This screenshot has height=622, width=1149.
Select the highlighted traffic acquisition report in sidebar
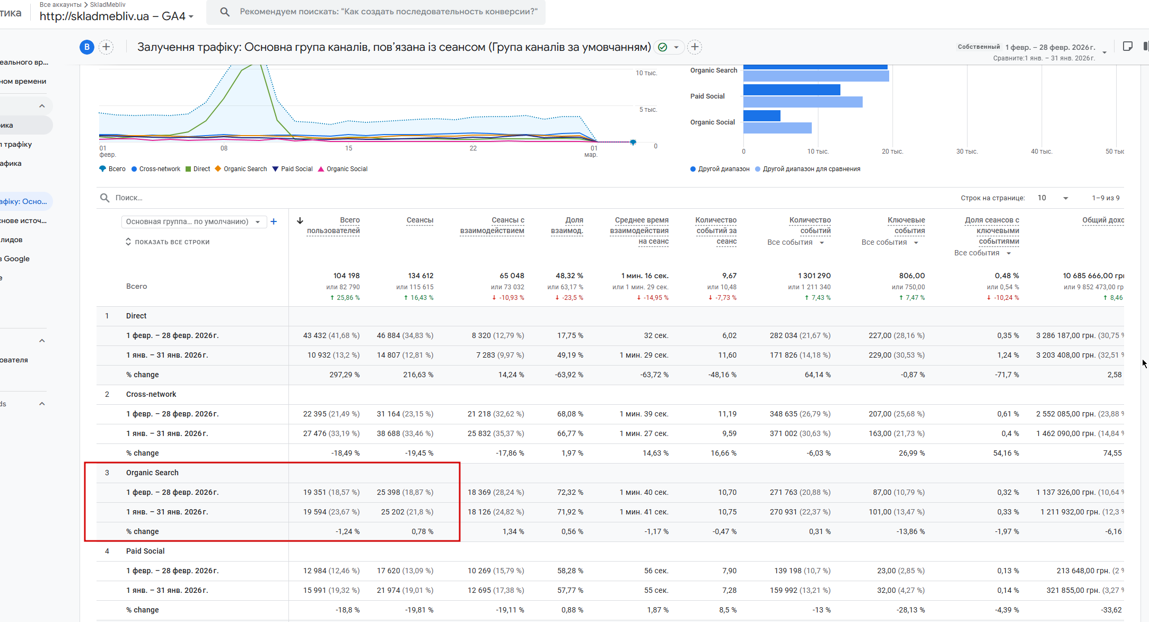tap(24, 201)
